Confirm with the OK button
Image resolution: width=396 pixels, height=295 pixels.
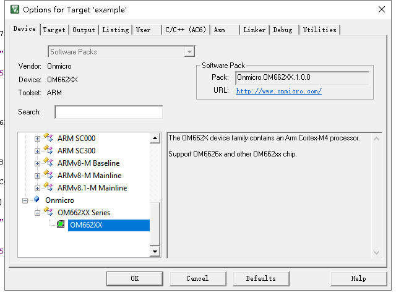[135, 278]
